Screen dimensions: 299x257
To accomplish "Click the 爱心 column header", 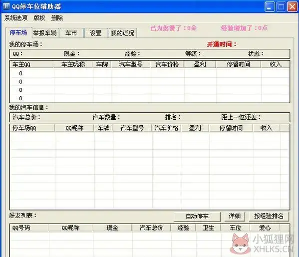I will 265,228.
